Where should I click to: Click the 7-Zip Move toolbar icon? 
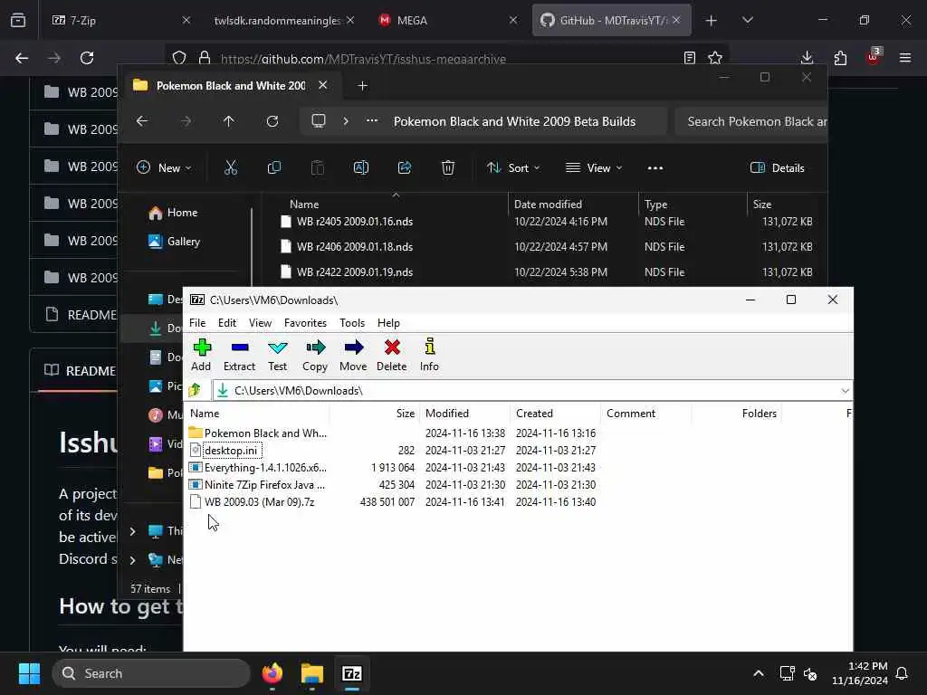point(354,355)
